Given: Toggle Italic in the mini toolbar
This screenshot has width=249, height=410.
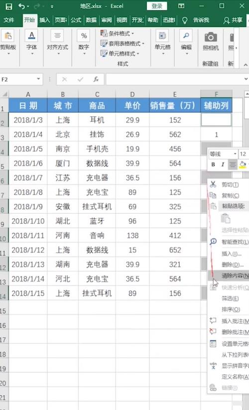Looking at the screenshot, I should [x=223, y=164].
